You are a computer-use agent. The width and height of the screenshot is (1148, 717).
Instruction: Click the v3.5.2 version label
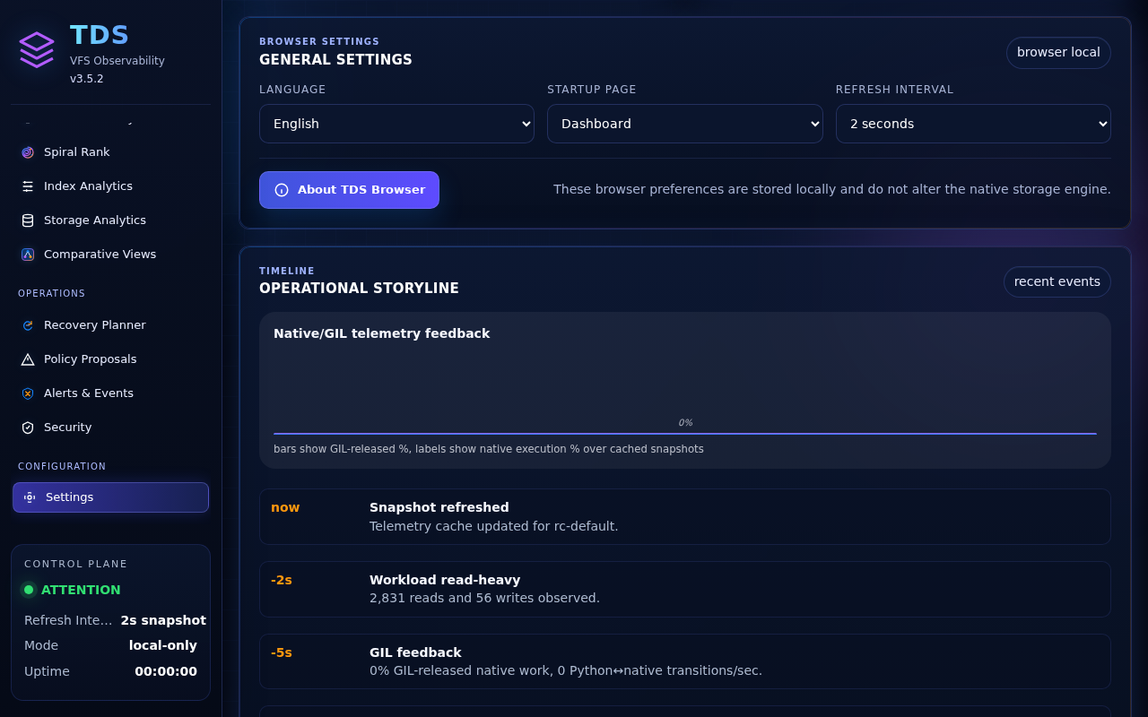[87, 79]
